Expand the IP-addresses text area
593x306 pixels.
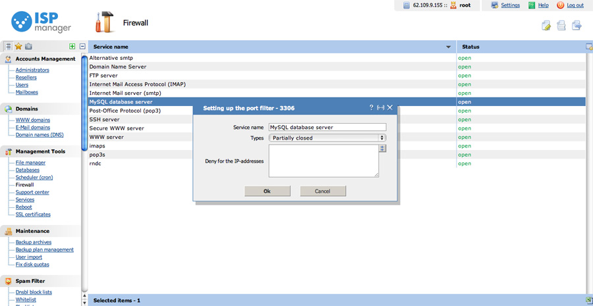[x=382, y=149]
